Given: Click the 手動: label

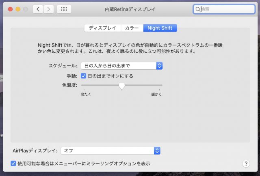Looking at the screenshot, I should [x=72, y=76].
